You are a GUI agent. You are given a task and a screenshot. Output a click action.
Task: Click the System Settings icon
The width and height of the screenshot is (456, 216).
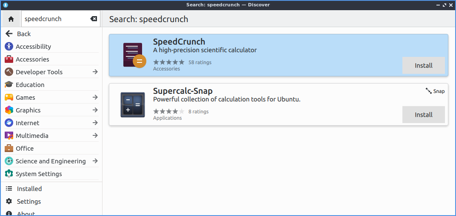click(x=9, y=174)
